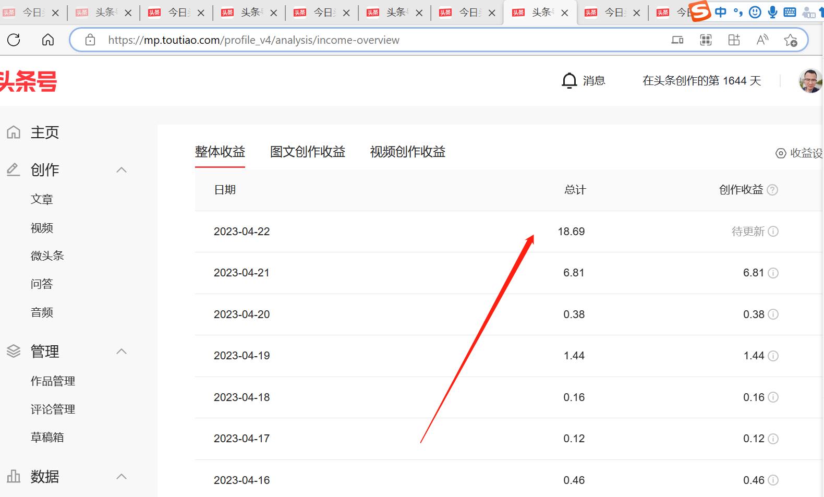Click the browser refresh icon
Image resolution: width=824 pixels, height=497 pixels.
click(x=14, y=40)
